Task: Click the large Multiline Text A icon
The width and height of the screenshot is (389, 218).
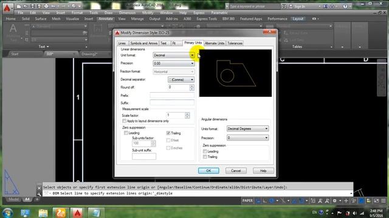Action: [13, 28]
